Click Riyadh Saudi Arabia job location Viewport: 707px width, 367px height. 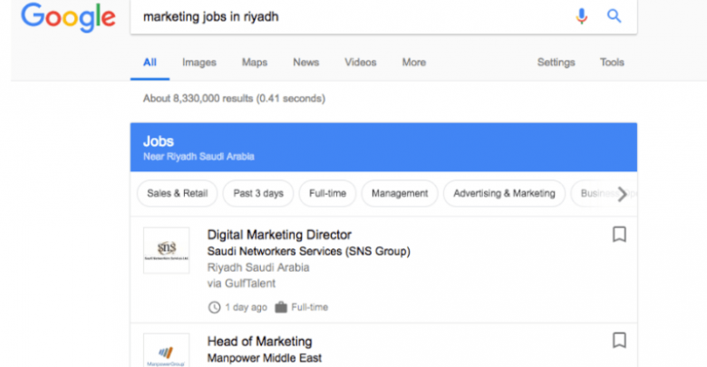tap(258, 267)
